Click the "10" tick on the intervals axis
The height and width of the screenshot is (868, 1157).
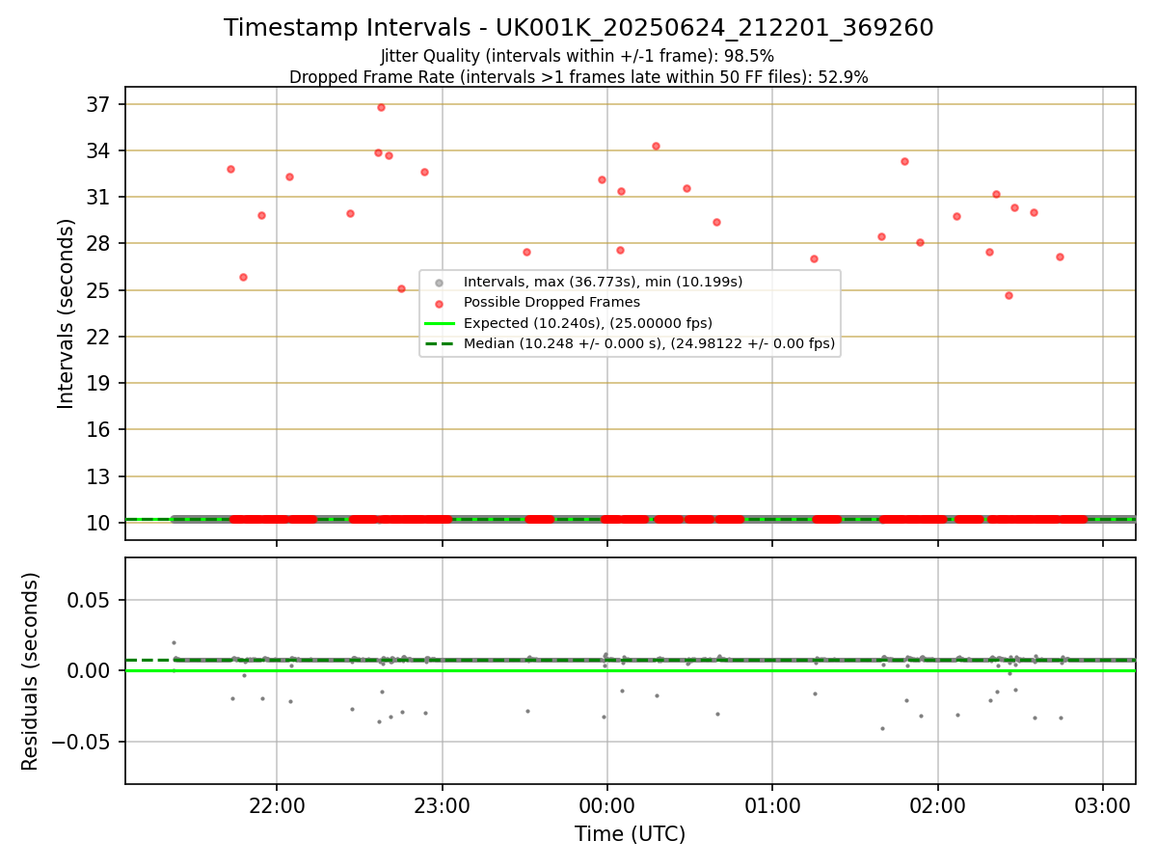(x=99, y=523)
